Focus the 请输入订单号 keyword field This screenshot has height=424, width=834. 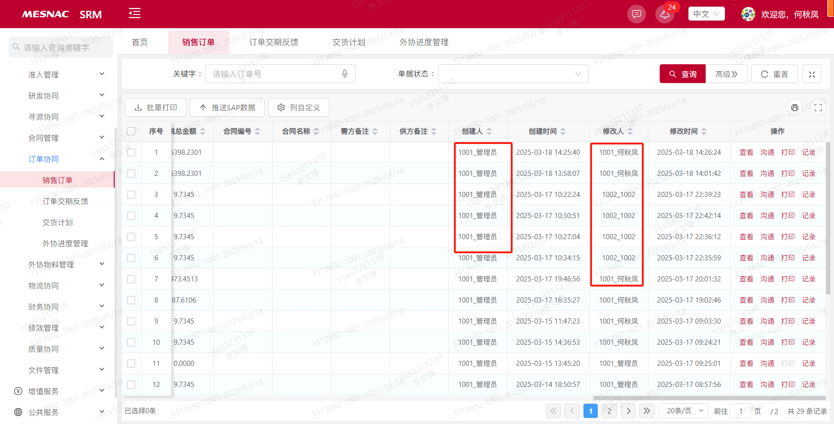coord(280,74)
